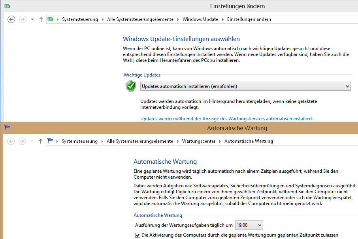Go up one level in Einstellungen ändern window
Screen dimensions: 358x239
tap(41, 19)
